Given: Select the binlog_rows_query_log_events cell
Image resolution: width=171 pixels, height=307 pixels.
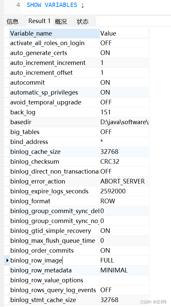Looking at the screenshot, I should point(54,290).
